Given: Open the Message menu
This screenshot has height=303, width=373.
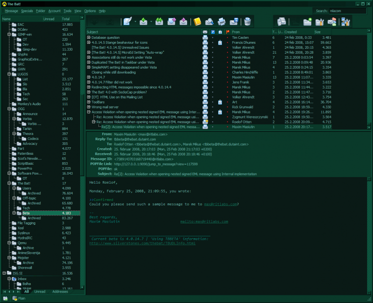Looking at the screenshot, I should point(11,11).
